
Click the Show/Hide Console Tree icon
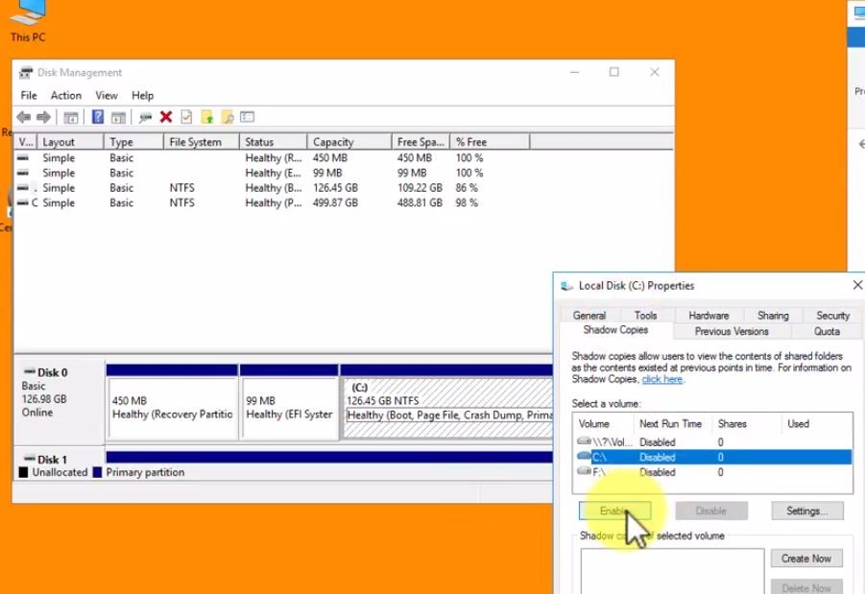(70, 117)
